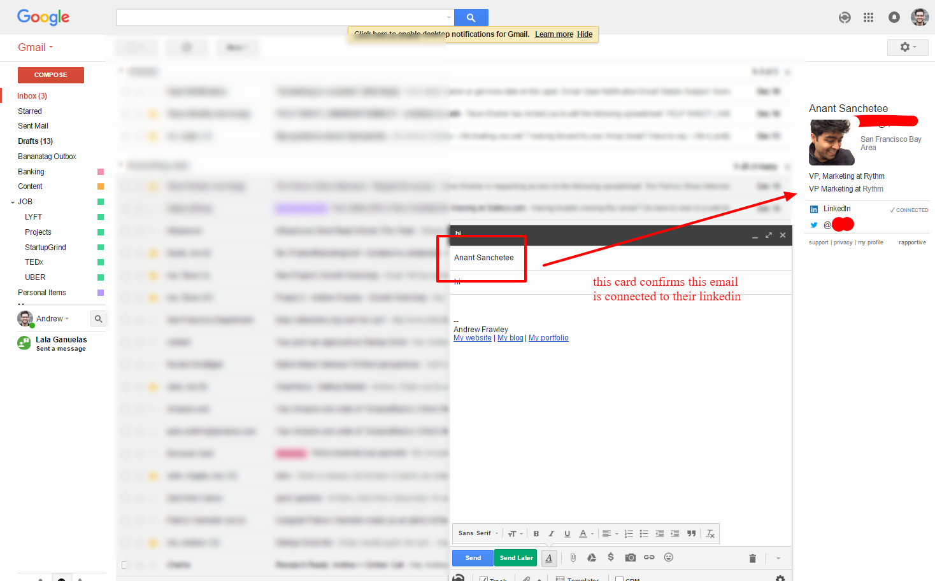Open Bananatag Outbox label

point(47,157)
